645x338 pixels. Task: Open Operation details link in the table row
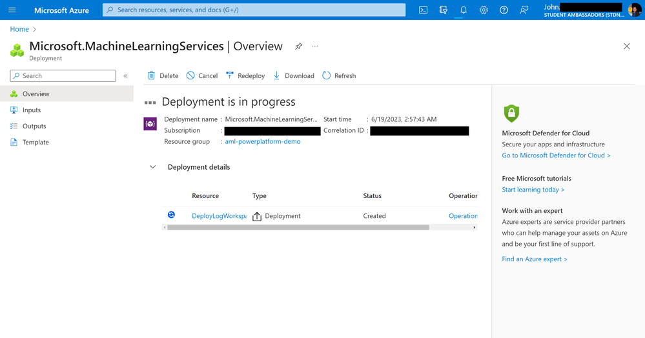point(463,216)
